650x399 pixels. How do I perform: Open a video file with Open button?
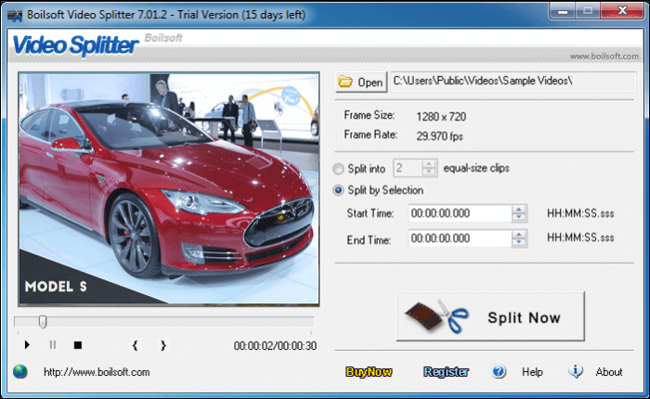coord(361,83)
